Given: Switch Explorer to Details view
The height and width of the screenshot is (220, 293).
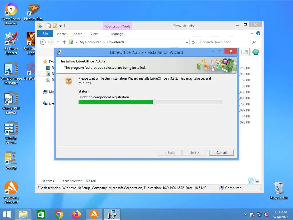Looking at the screenshot, I should [251, 181].
